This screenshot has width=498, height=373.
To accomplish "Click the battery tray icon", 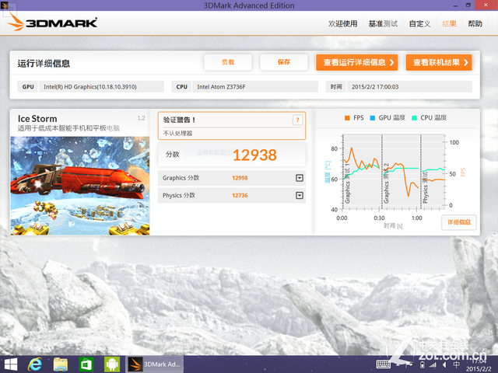I will click(x=422, y=365).
